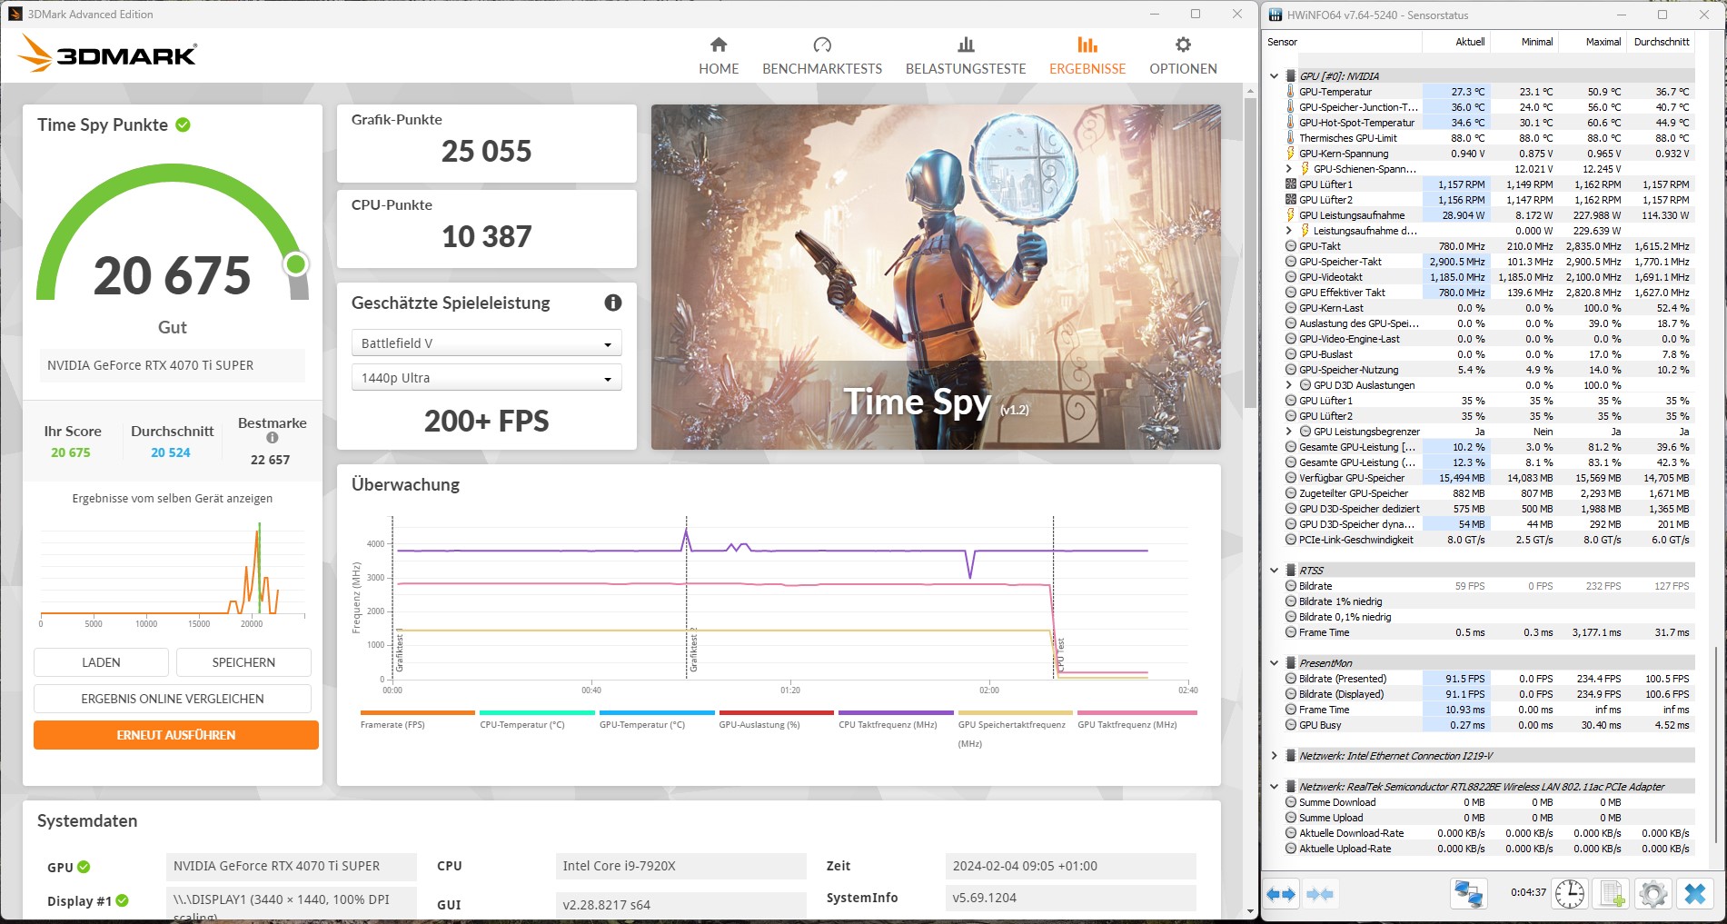Click the 3DMark vertical scrollbar thumb
Screen dimensions: 1727x924
pos(1250,254)
